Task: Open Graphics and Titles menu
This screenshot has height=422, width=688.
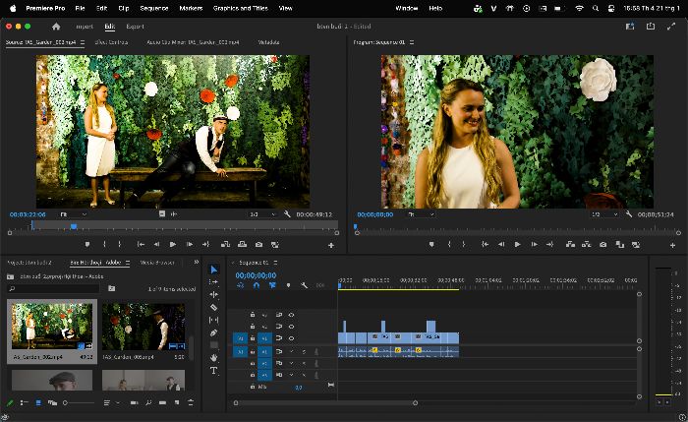Action: tap(241, 8)
